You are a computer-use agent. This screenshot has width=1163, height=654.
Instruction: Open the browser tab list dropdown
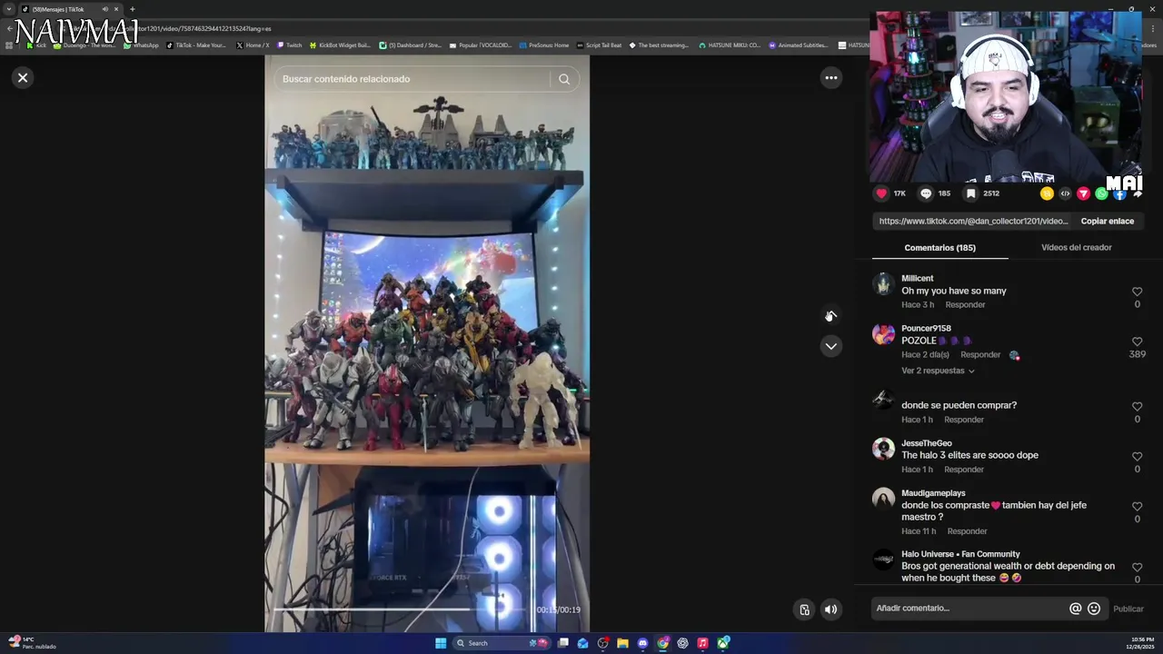(9, 9)
